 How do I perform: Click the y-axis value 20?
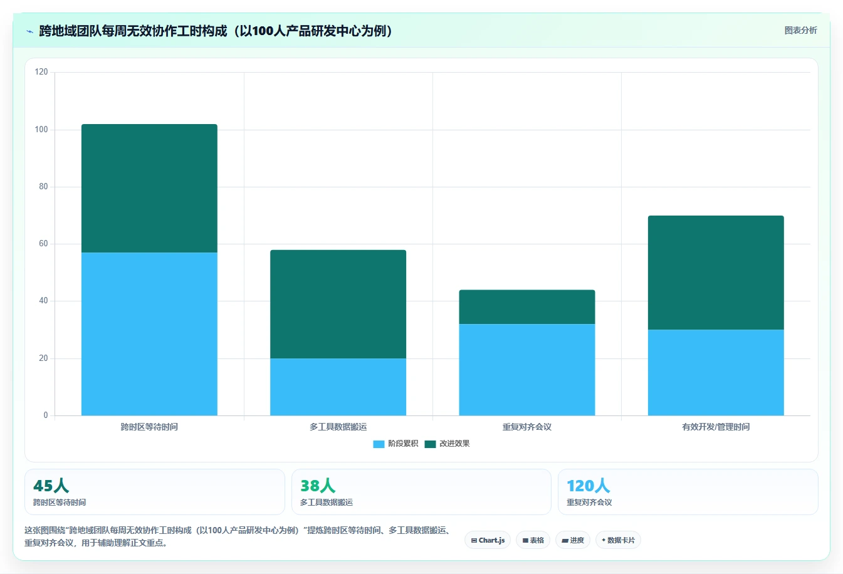[x=43, y=358]
